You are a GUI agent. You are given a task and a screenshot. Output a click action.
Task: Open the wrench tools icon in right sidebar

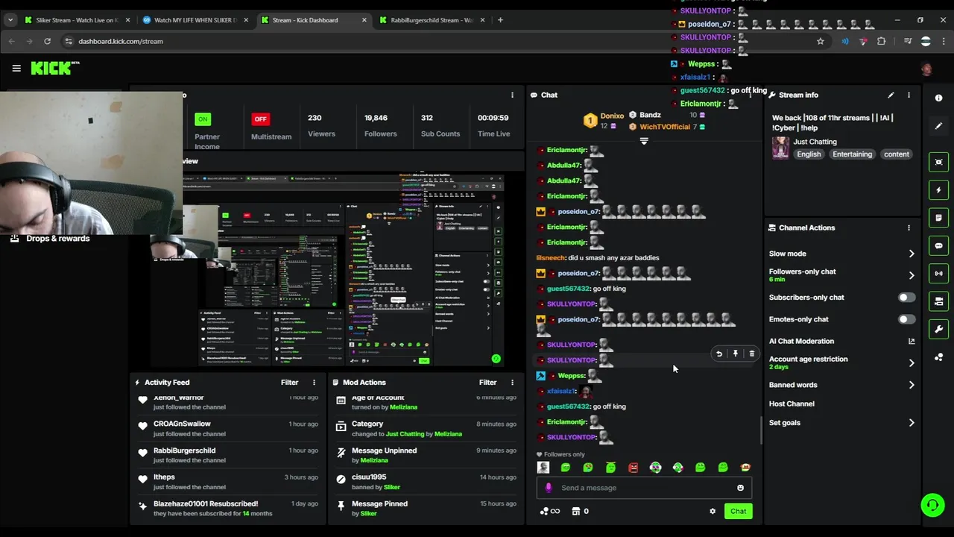click(x=938, y=329)
